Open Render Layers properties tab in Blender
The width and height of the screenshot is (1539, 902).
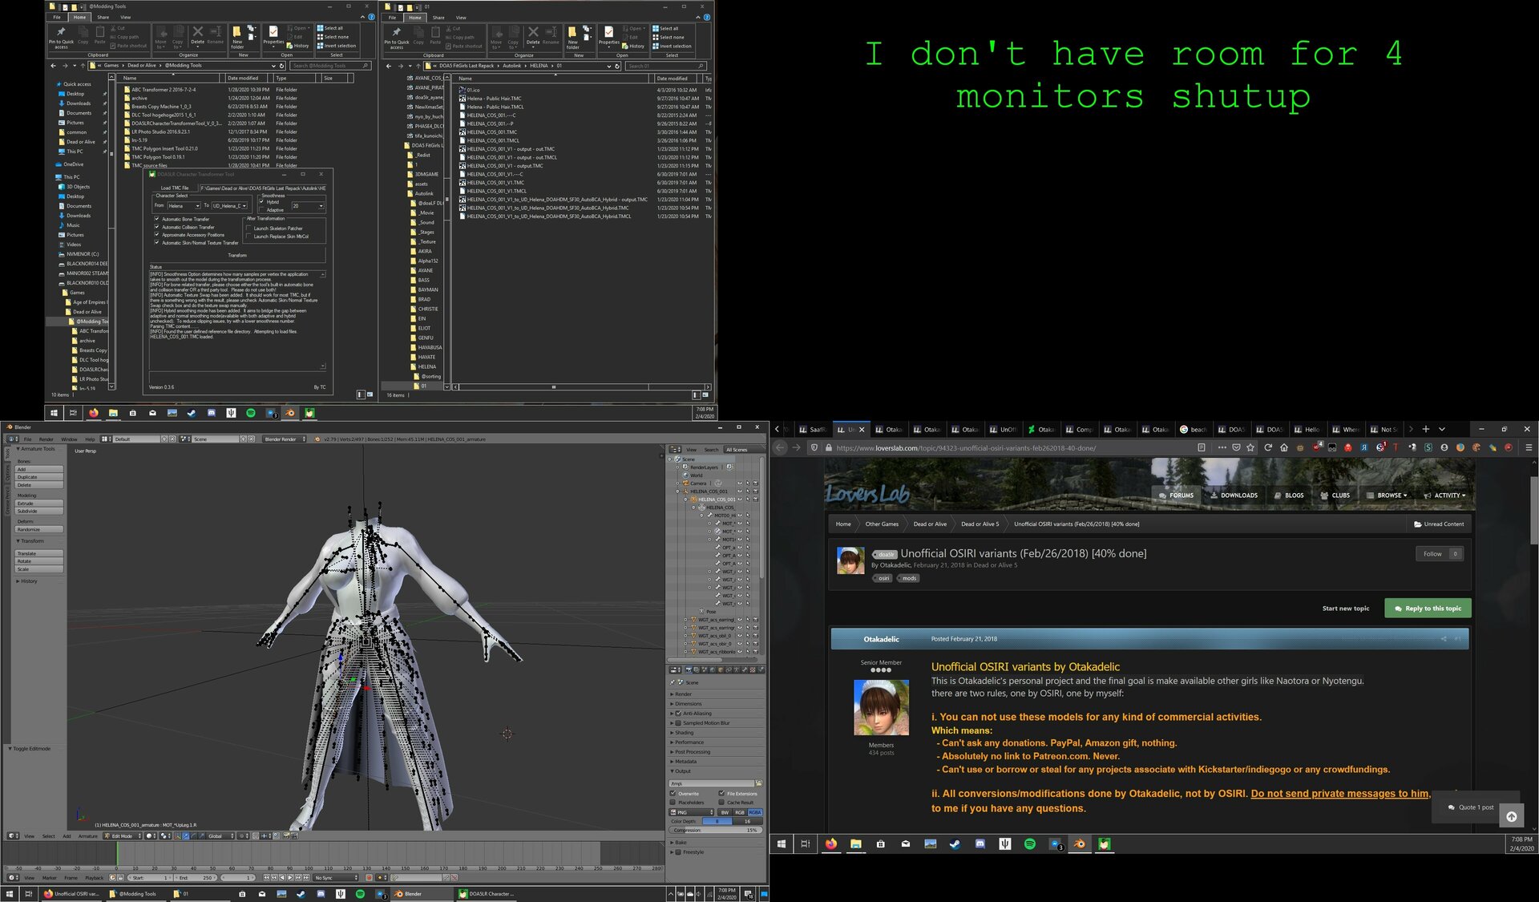click(697, 669)
